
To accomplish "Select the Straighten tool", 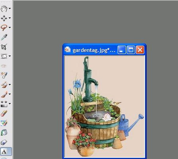I will [4, 56].
